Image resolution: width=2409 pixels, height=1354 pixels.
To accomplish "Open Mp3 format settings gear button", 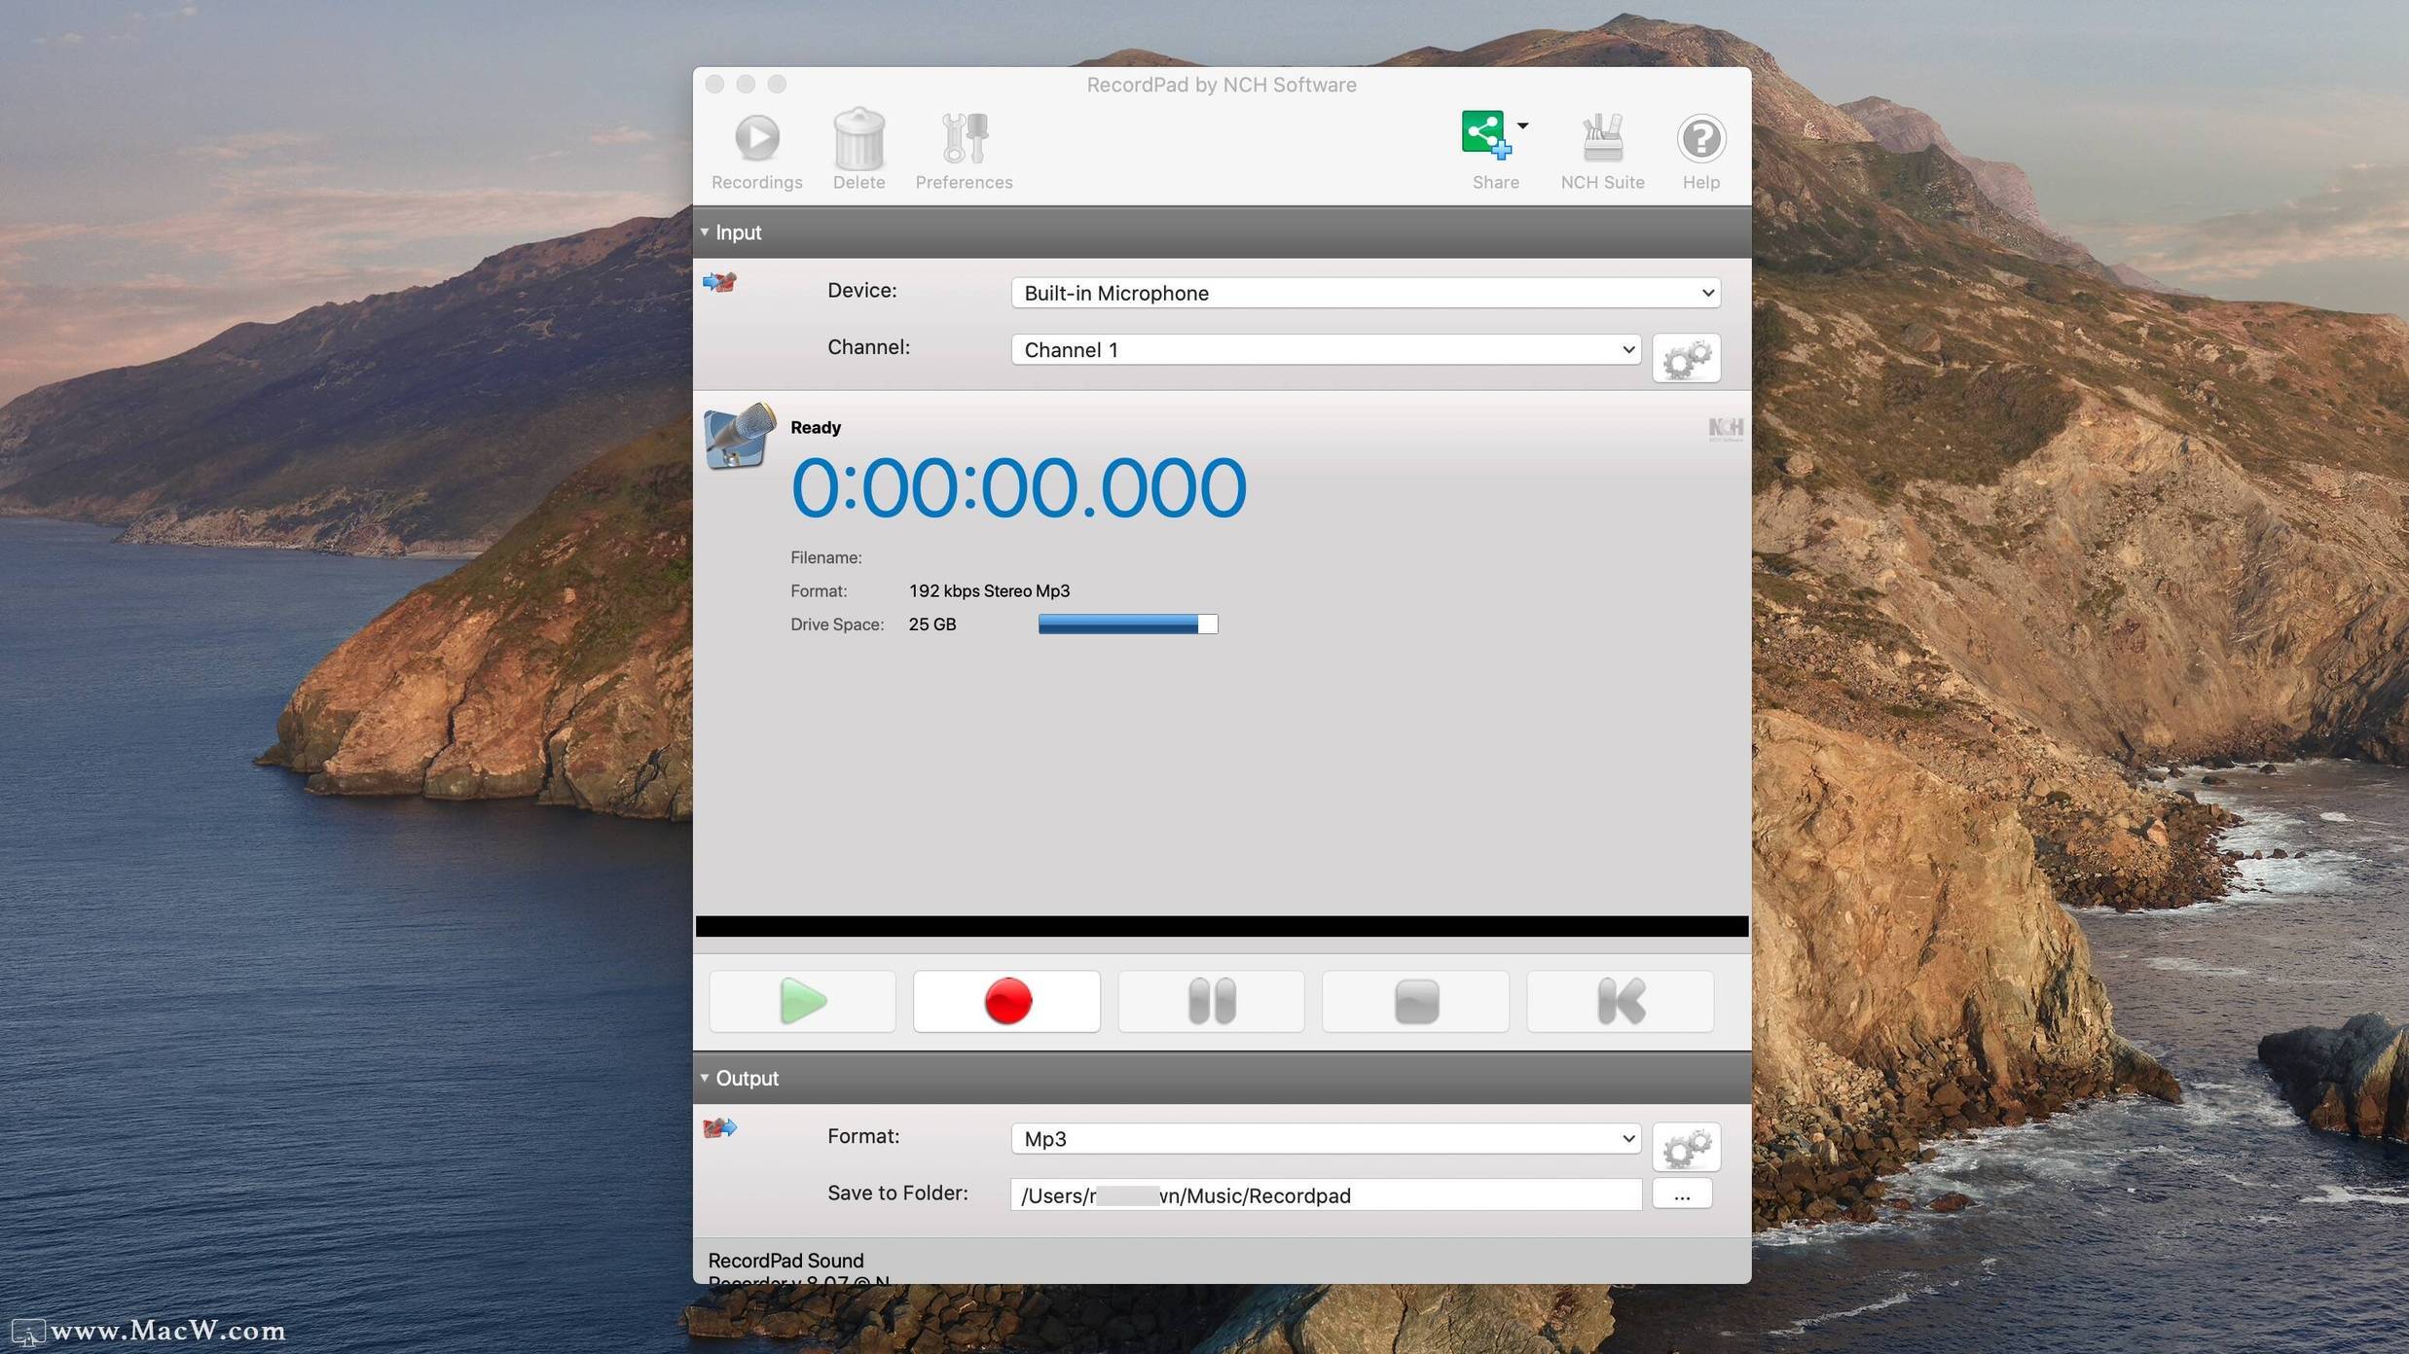I will (x=1686, y=1148).
